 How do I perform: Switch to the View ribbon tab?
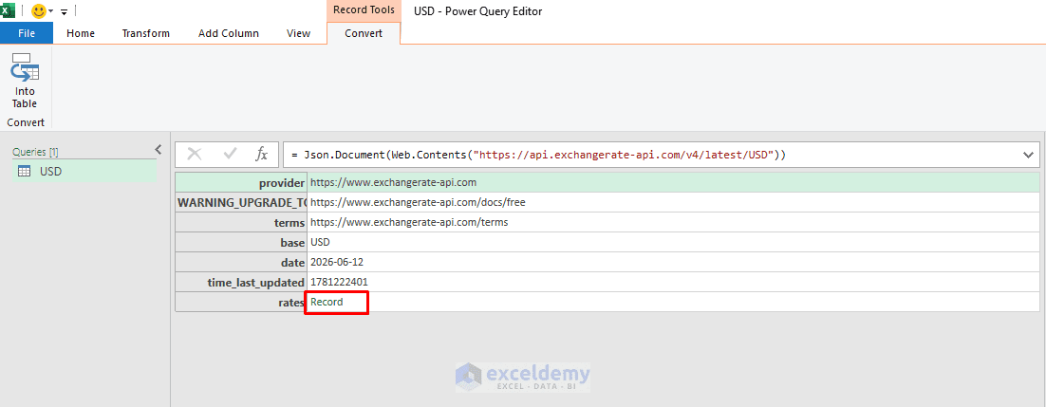(x=298, y=33)
